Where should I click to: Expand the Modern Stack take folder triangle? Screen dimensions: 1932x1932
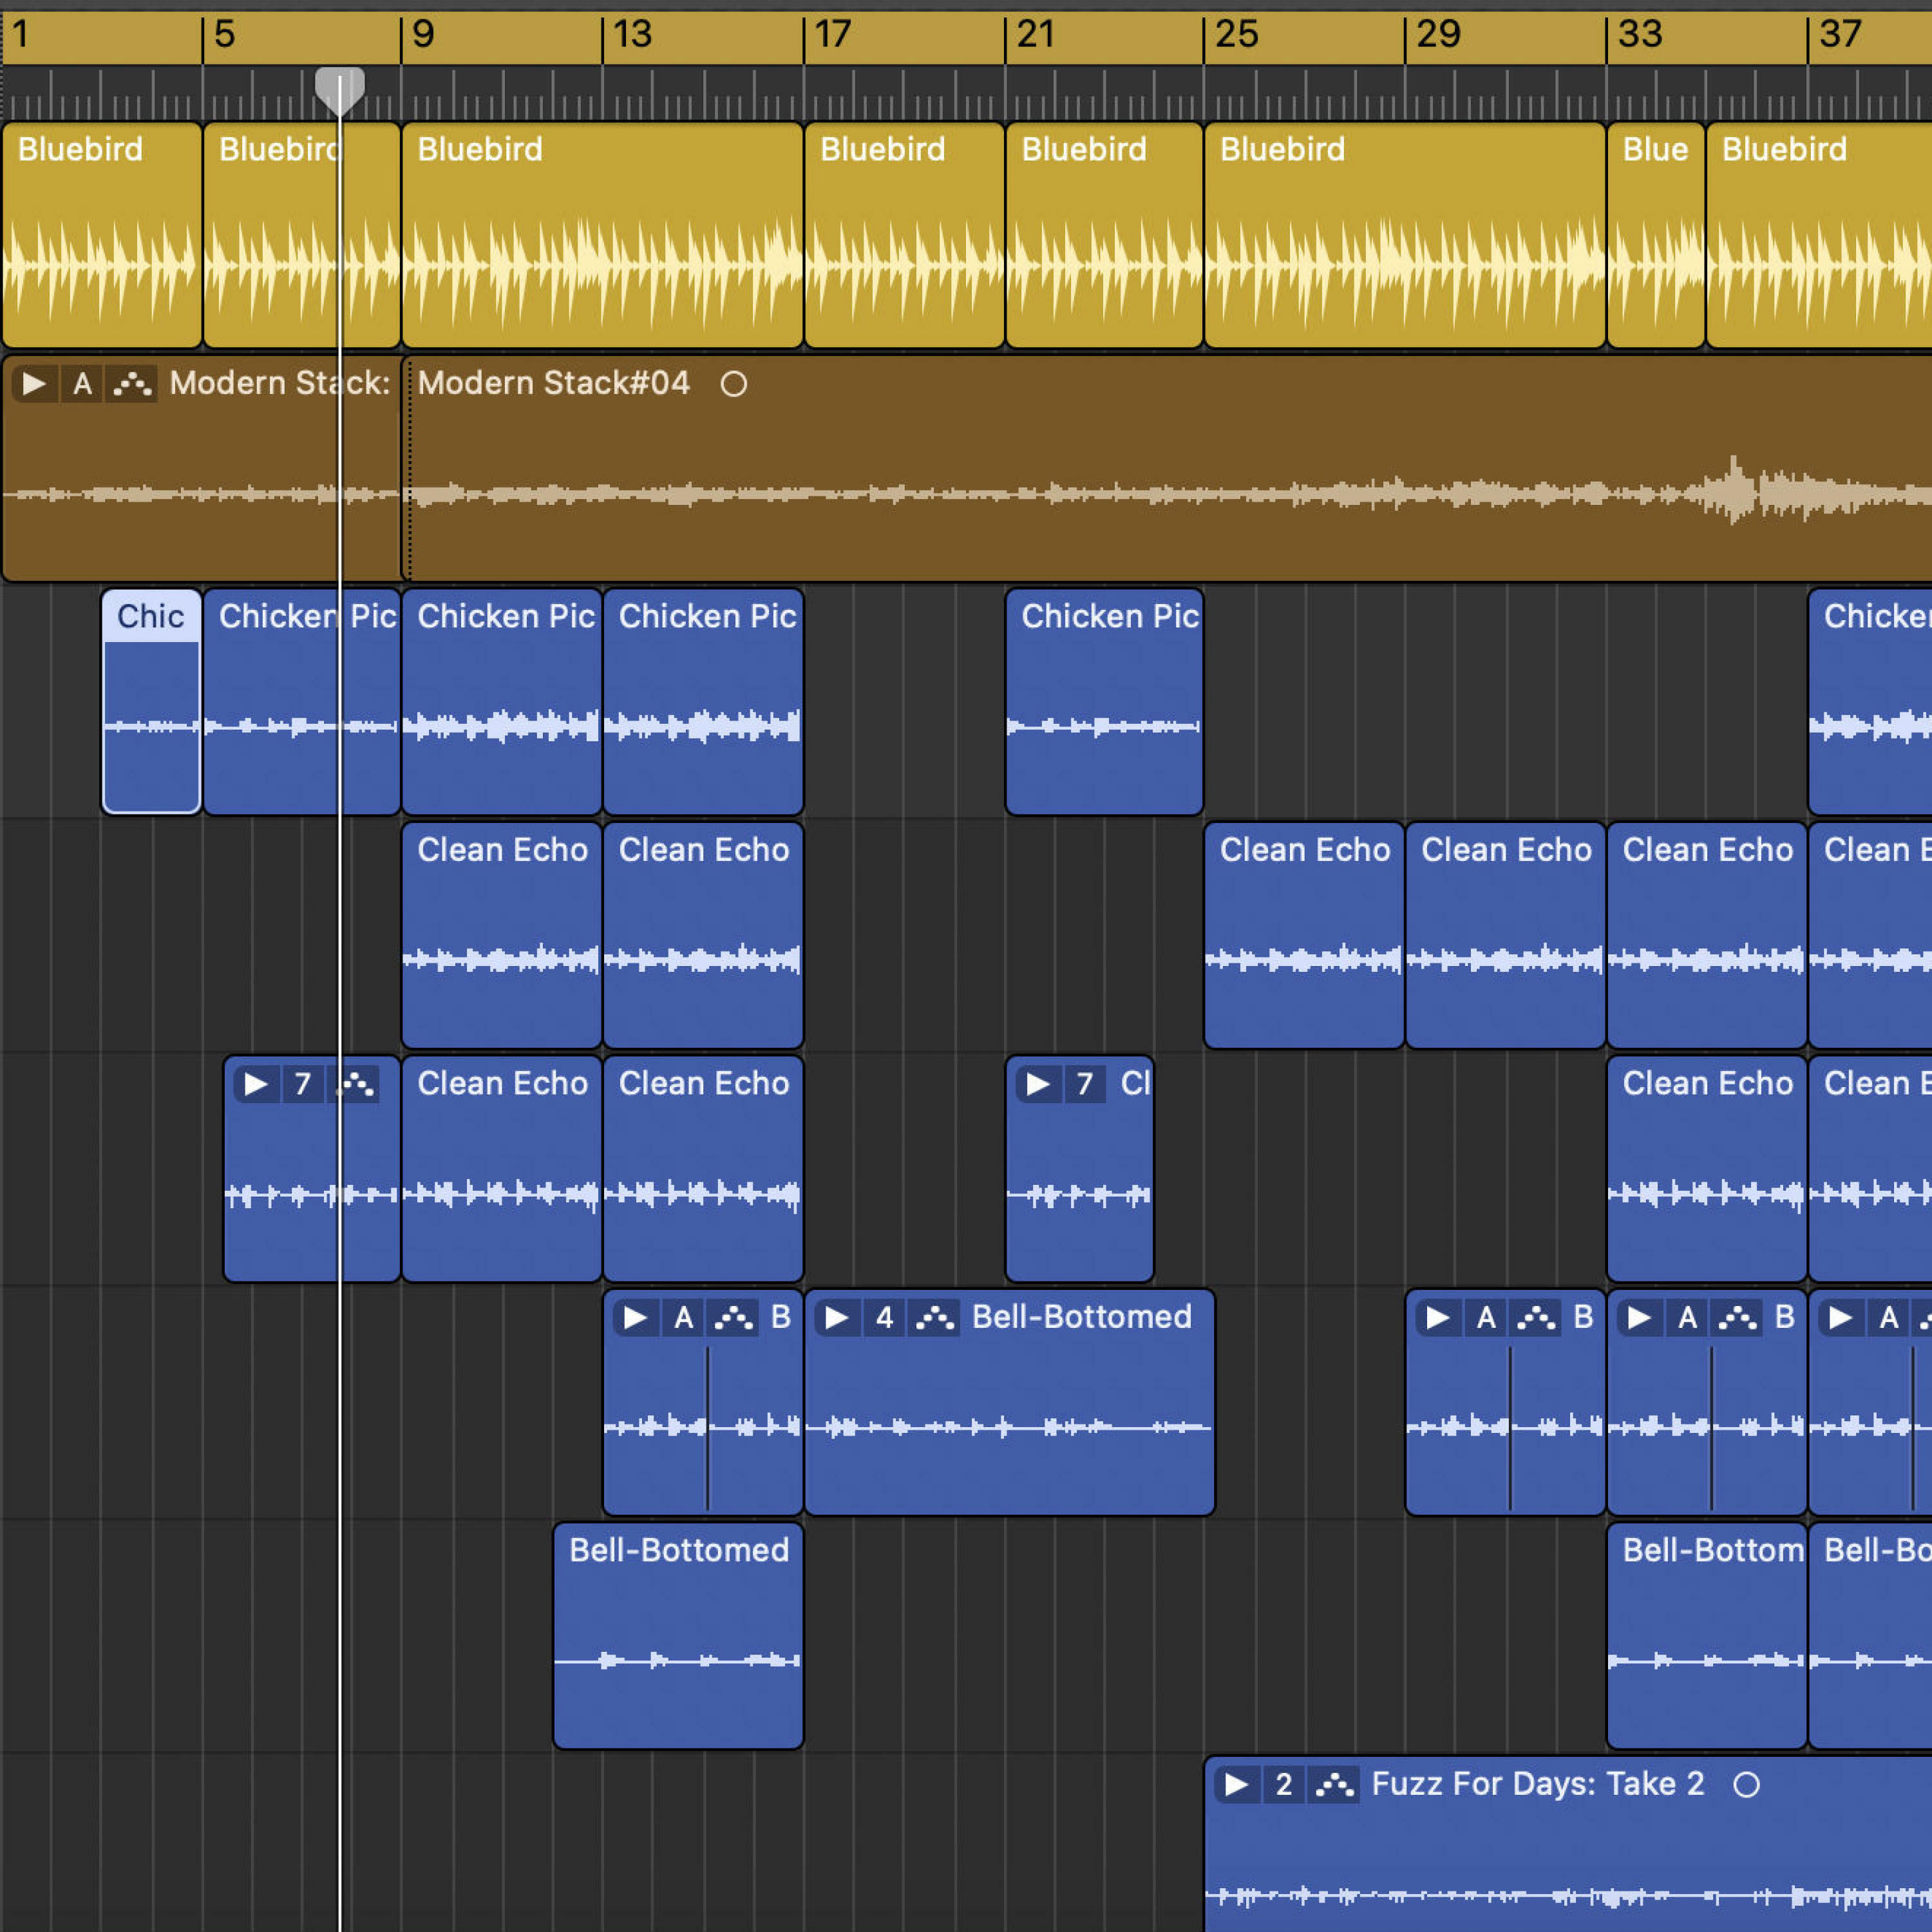pyautogui.click(x=34, y=384)
